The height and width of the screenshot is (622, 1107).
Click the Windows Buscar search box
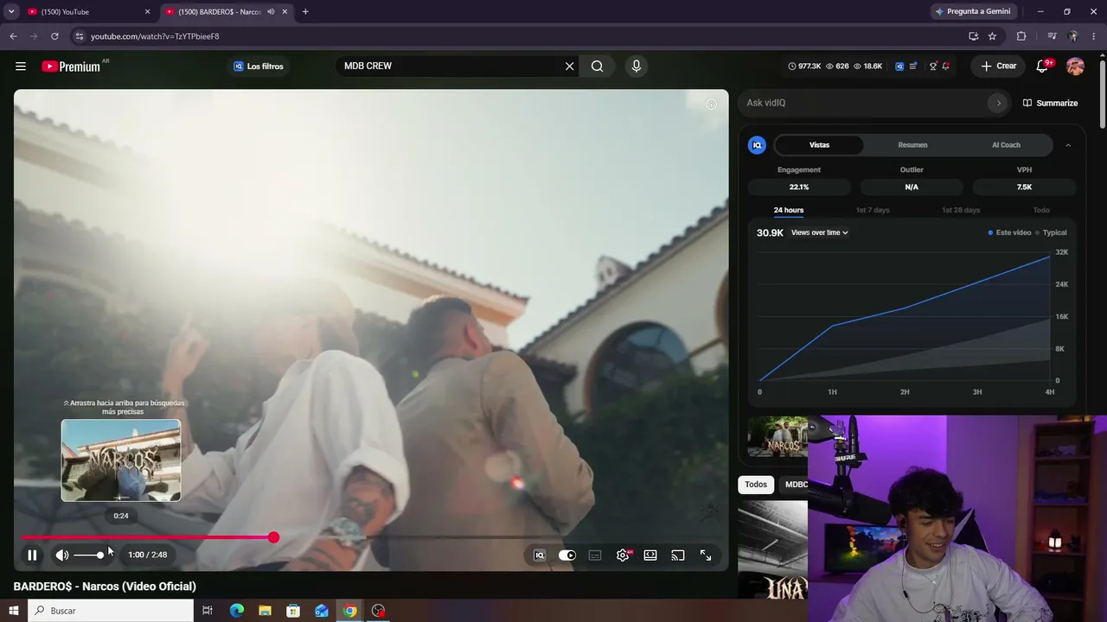pyautogui.click(x=111, y=611)
